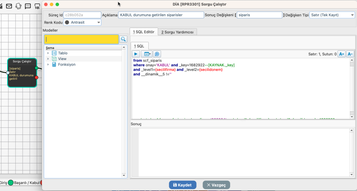Image resolution: width=357 pixels, height=191 pixels.
Task: Click the envelope icon in top toolbar
Action: coord(8,6)
